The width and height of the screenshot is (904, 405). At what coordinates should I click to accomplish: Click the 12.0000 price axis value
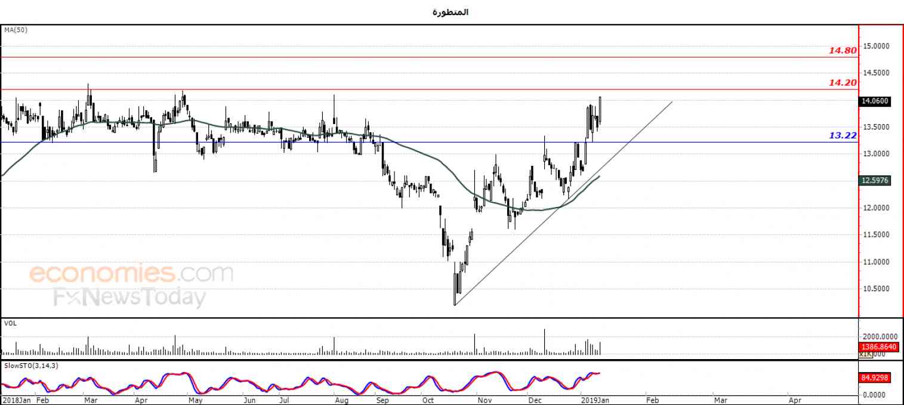tap(877, 208)
